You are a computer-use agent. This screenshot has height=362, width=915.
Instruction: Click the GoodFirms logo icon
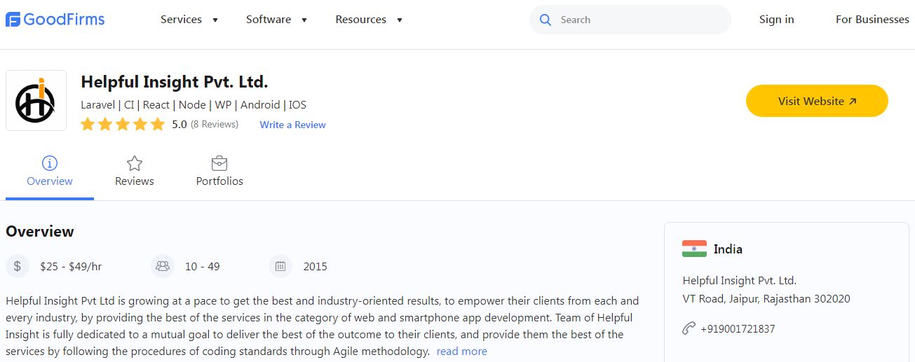13,20
